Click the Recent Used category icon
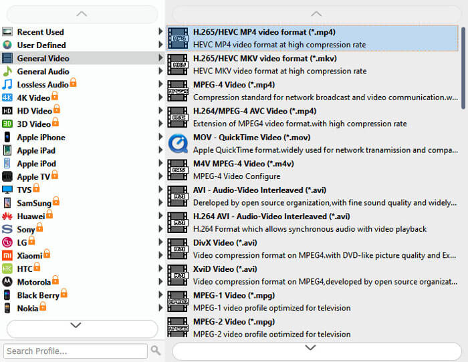Image resolution: width=468 pixels, height=362 pixels. point(7,31)
